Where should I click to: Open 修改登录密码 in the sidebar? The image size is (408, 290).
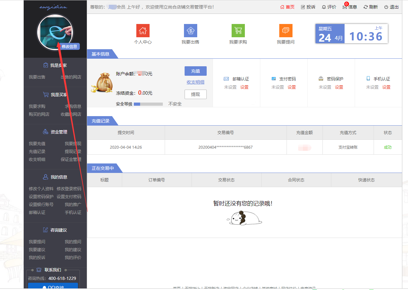tap(69, 189)
